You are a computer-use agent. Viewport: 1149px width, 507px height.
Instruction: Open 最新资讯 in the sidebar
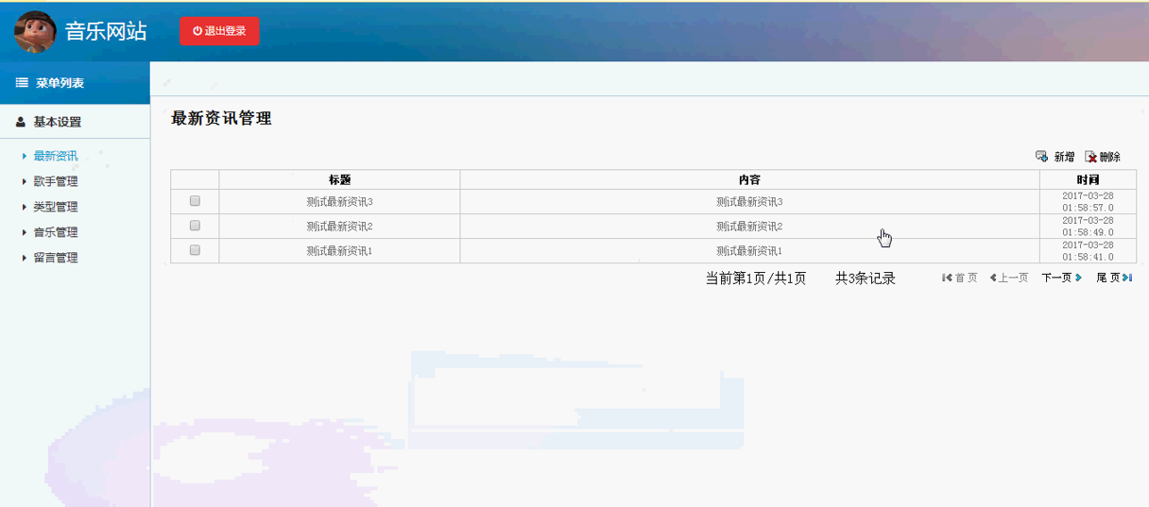click(56, 156)
